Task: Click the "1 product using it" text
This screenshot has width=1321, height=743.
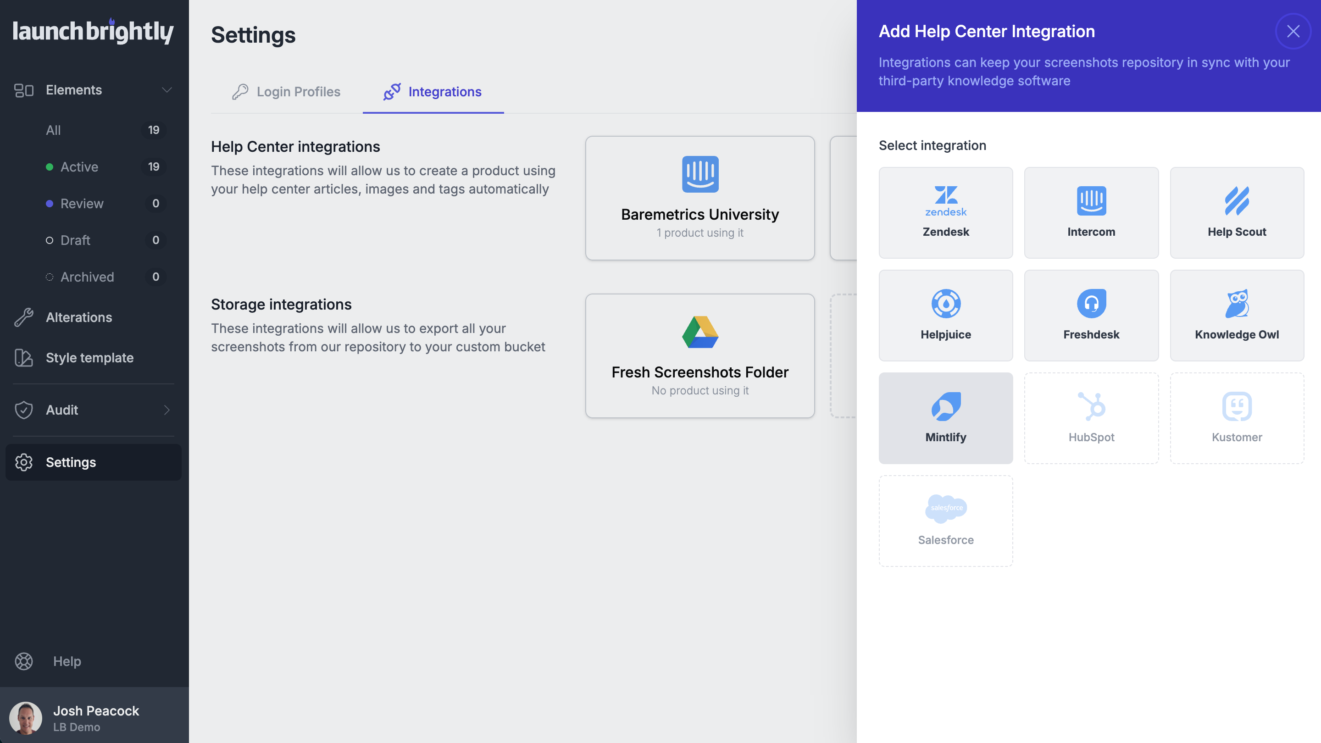Action: click(x=700, y=233)
